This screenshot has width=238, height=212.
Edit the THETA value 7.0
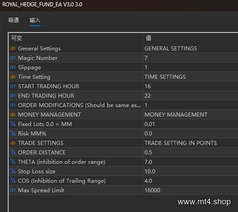pos(190,162)
